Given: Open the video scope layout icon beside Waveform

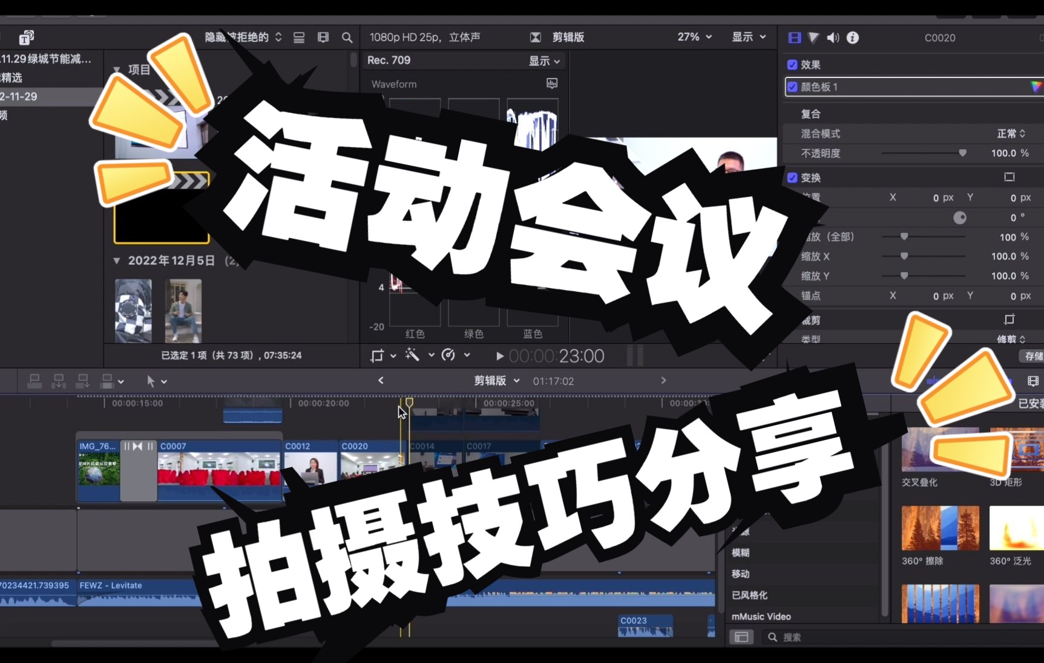Looking at the screenshot, I should pyautogui.click(x=552, y=83).
